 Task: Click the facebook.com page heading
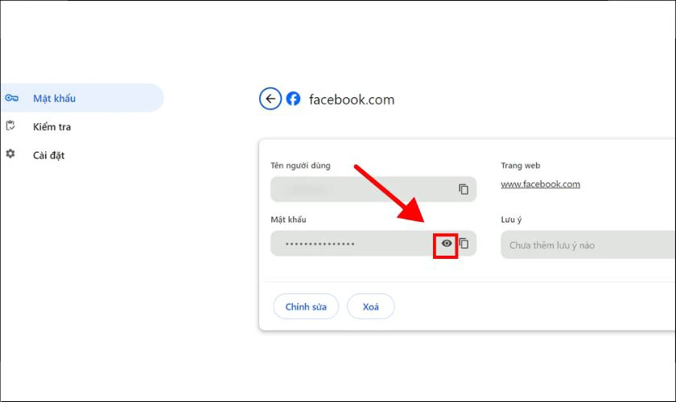pyautogui.click(x=352, y=100)
